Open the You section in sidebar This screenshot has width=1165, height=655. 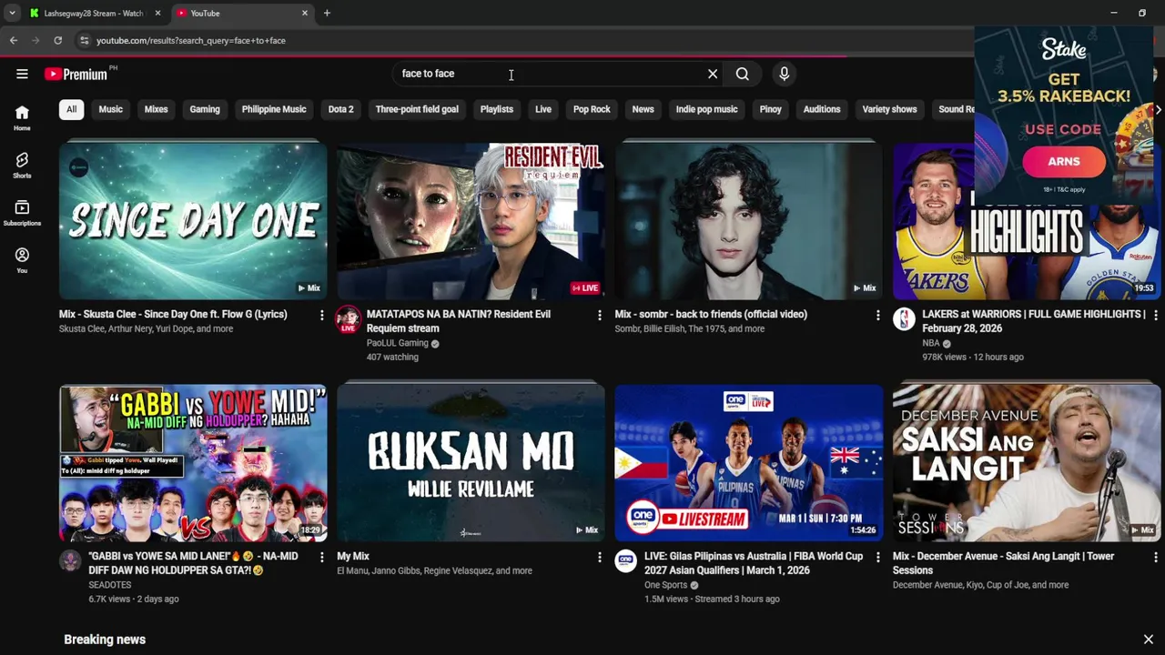[22, 261]
